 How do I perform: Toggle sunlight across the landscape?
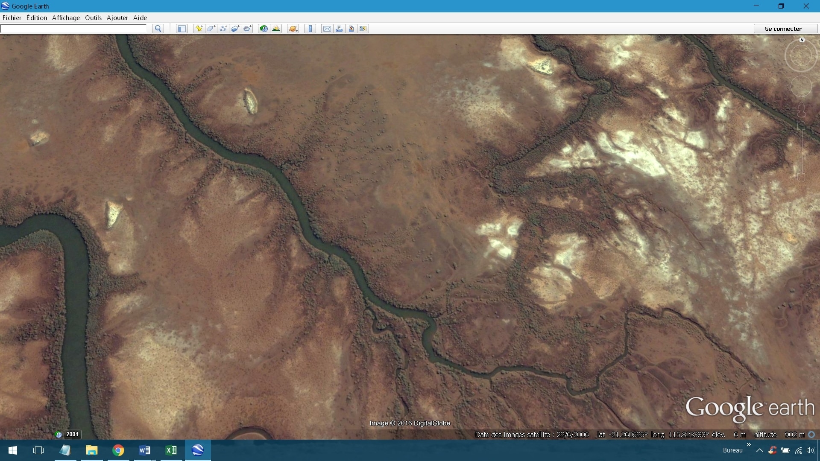coord(276,29)
